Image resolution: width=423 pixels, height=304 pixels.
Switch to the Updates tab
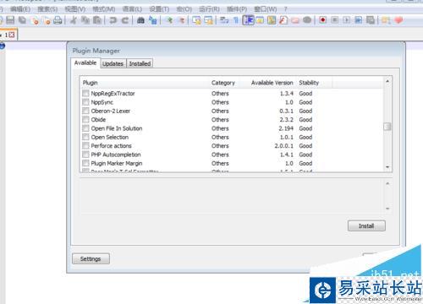point(113,63)
